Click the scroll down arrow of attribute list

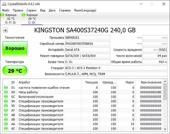(165, 129)
